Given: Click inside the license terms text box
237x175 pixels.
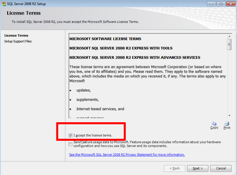Looking at the screenshot, I should tap(148, 76).
